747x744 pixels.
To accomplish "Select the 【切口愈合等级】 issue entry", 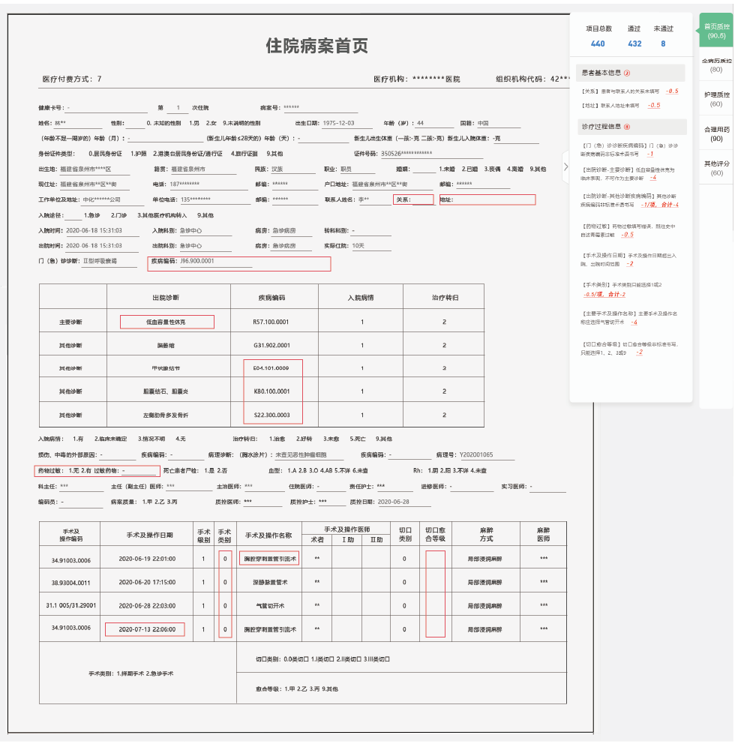I will (628, 348).
